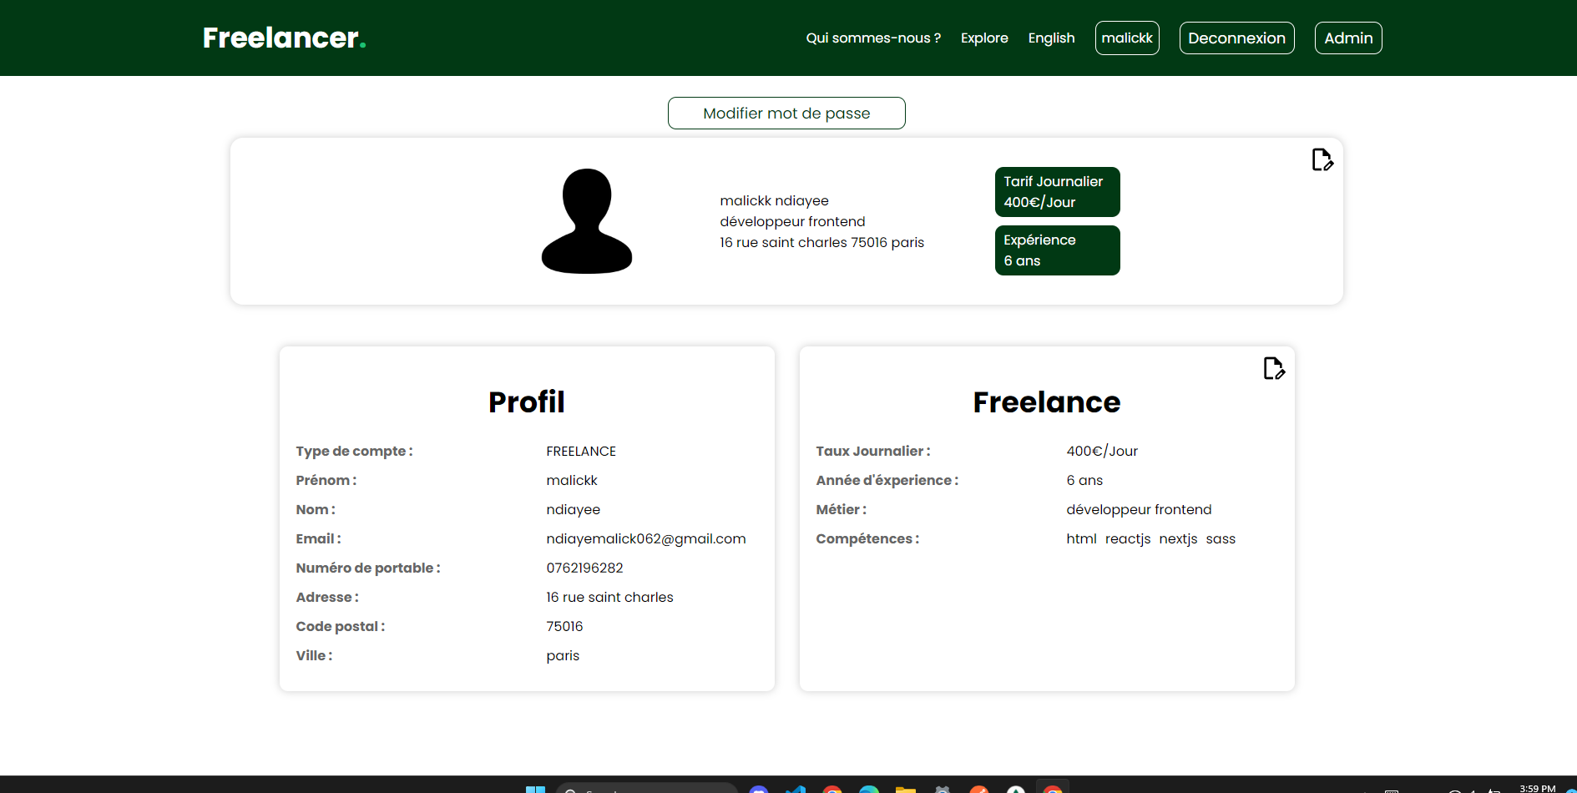Image resolution: width=1577 pixels, height=793 pixels.
Task: Open the malickk account button in navbar
Action: (x=1127, y=38)
